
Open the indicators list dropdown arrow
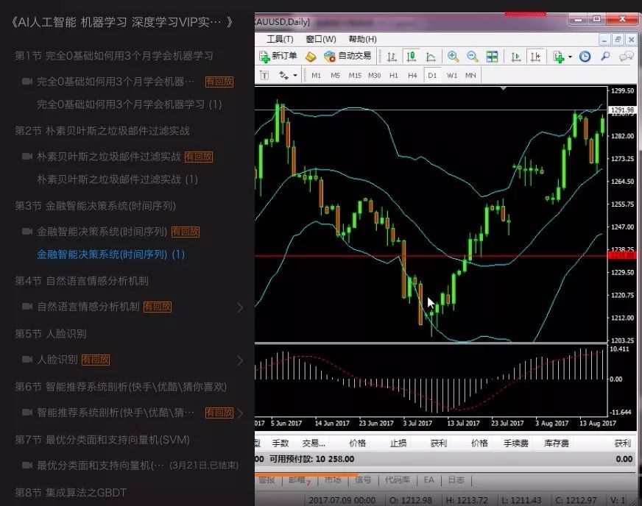pos(570,57)
